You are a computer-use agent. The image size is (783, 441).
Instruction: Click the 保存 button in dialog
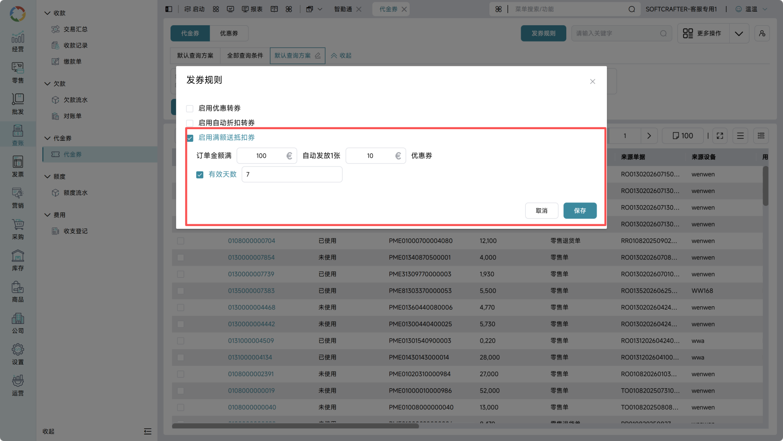click(x=580, y=211)
